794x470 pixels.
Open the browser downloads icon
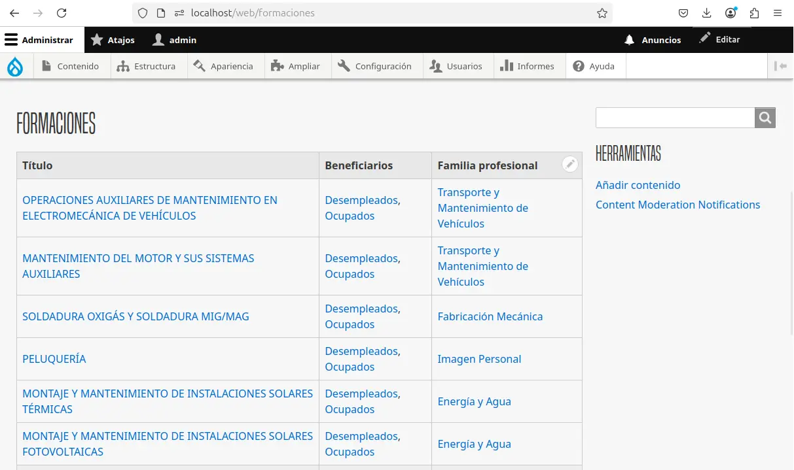tap(707, 13)
